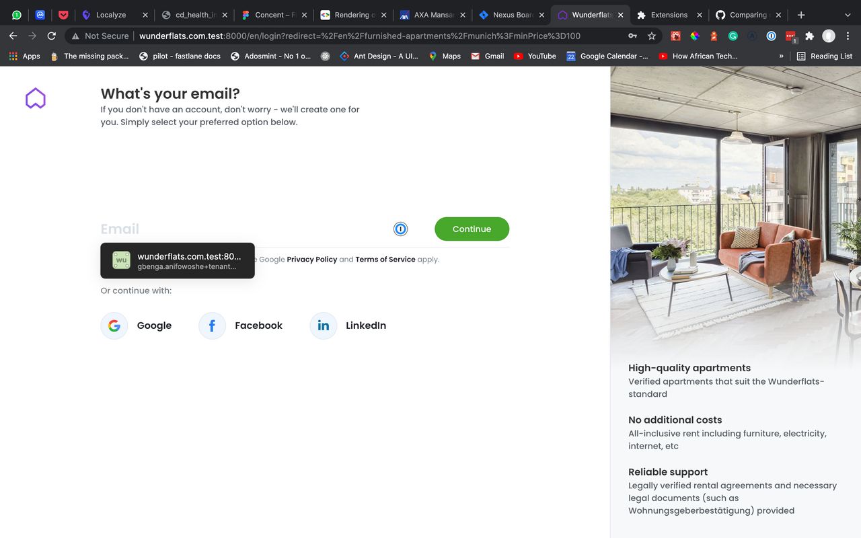Screen dimensions: 861x538
Task: Bookmark this page with the star icon
Action: [x=652, y=36]
